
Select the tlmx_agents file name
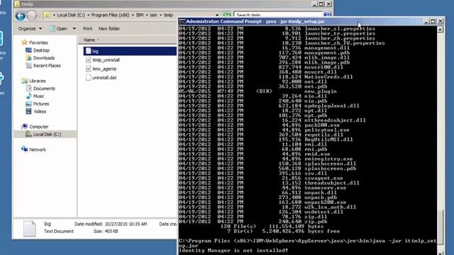point(104,69)
